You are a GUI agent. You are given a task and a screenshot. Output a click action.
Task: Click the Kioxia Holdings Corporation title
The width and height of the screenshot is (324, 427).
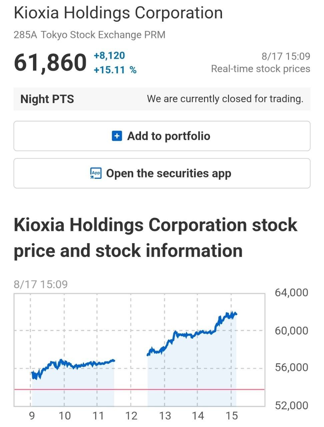click(118, 13)
